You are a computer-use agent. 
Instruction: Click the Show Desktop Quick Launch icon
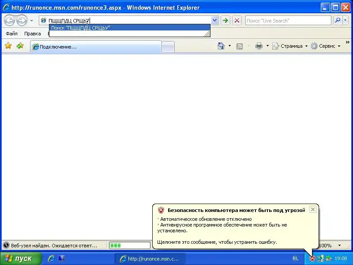click(61, 258)
